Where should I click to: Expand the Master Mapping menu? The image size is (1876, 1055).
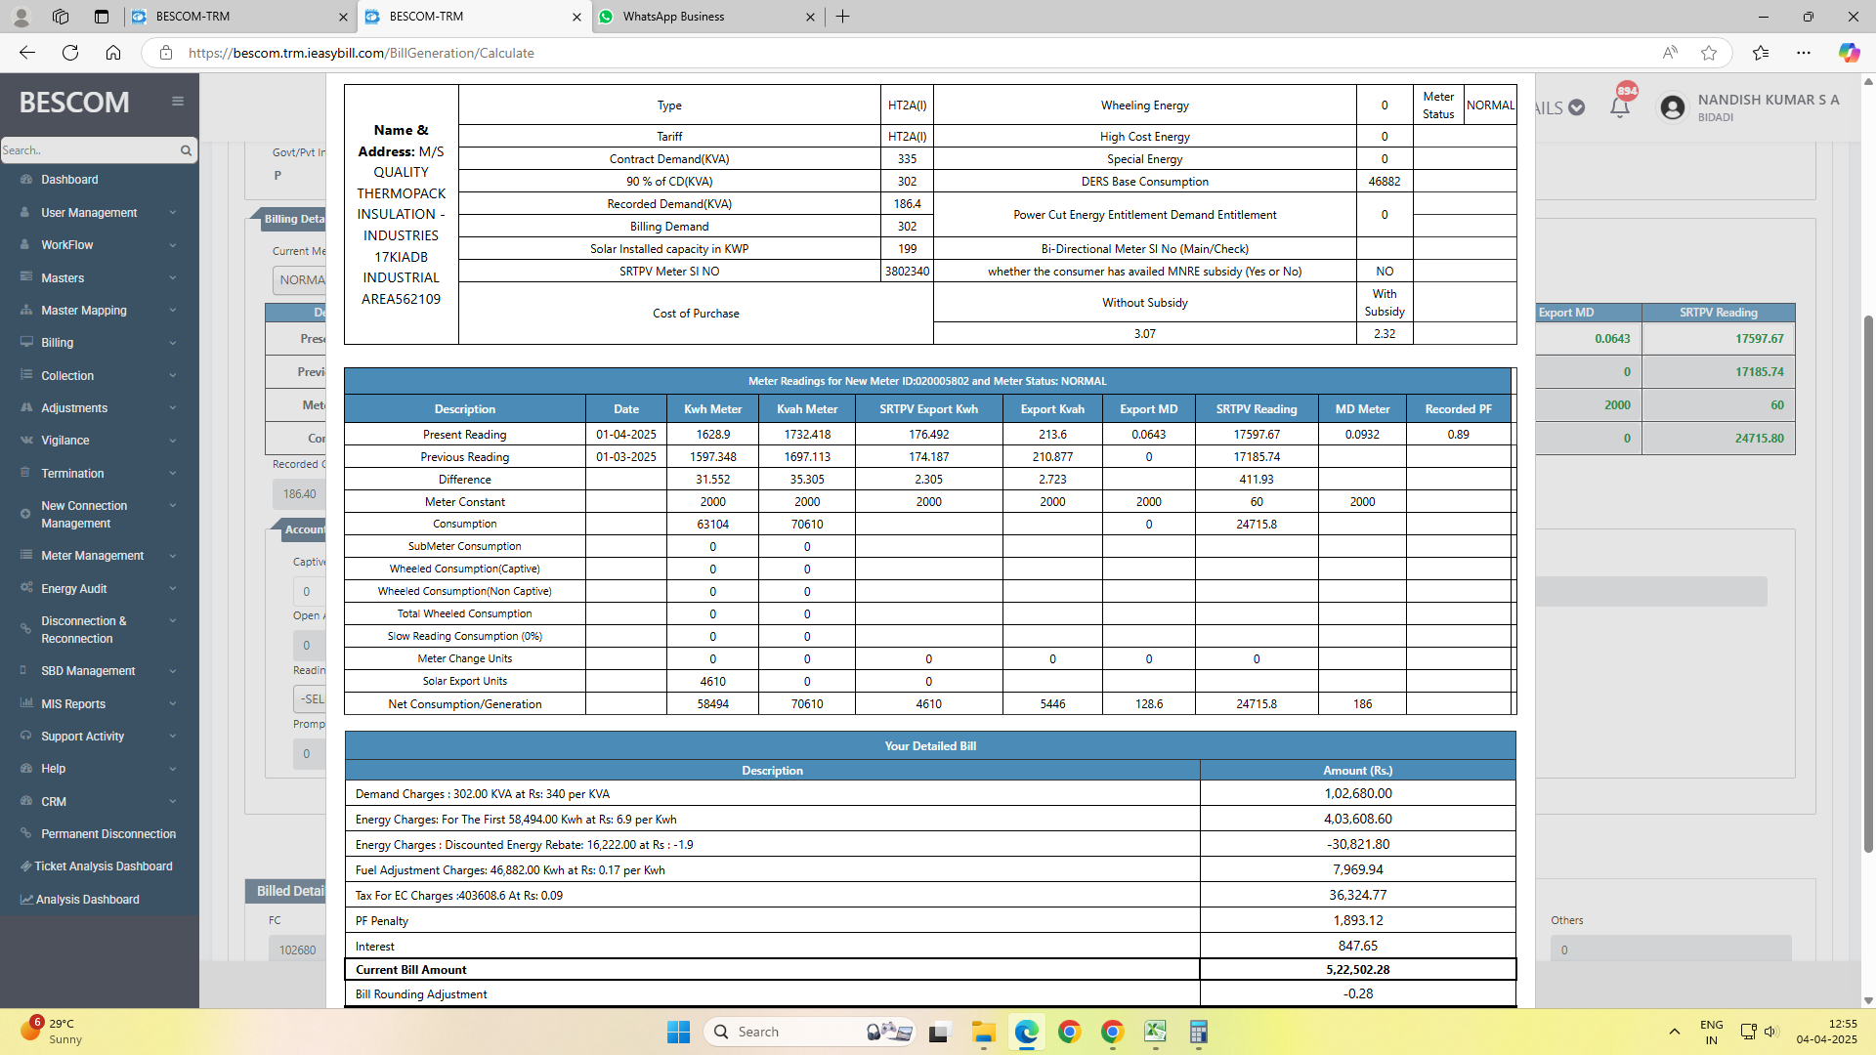pyautogui.click(x=100, y=311)
